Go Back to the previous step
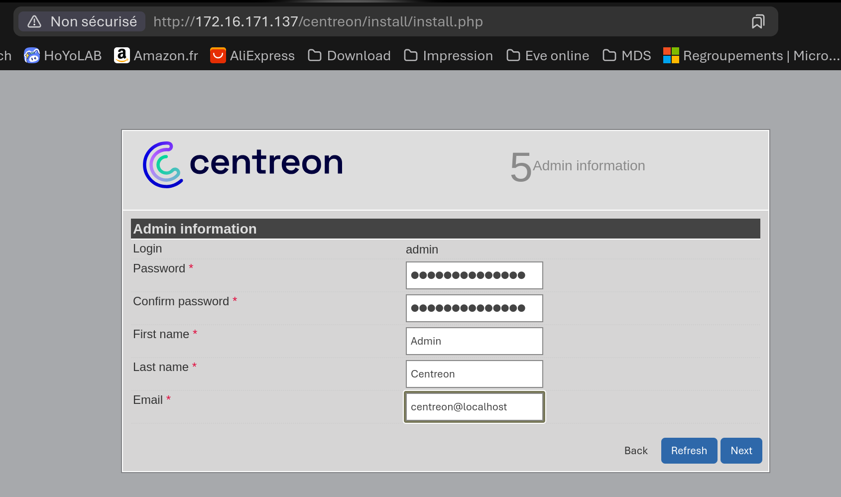This screenshot has height=497, width=841. [x=636, y=451]
